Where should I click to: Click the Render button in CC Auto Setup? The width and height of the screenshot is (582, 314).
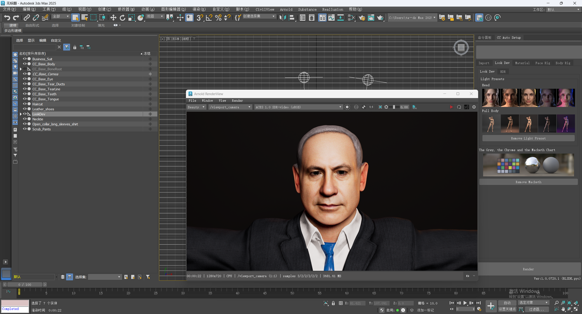coord(528,269)
